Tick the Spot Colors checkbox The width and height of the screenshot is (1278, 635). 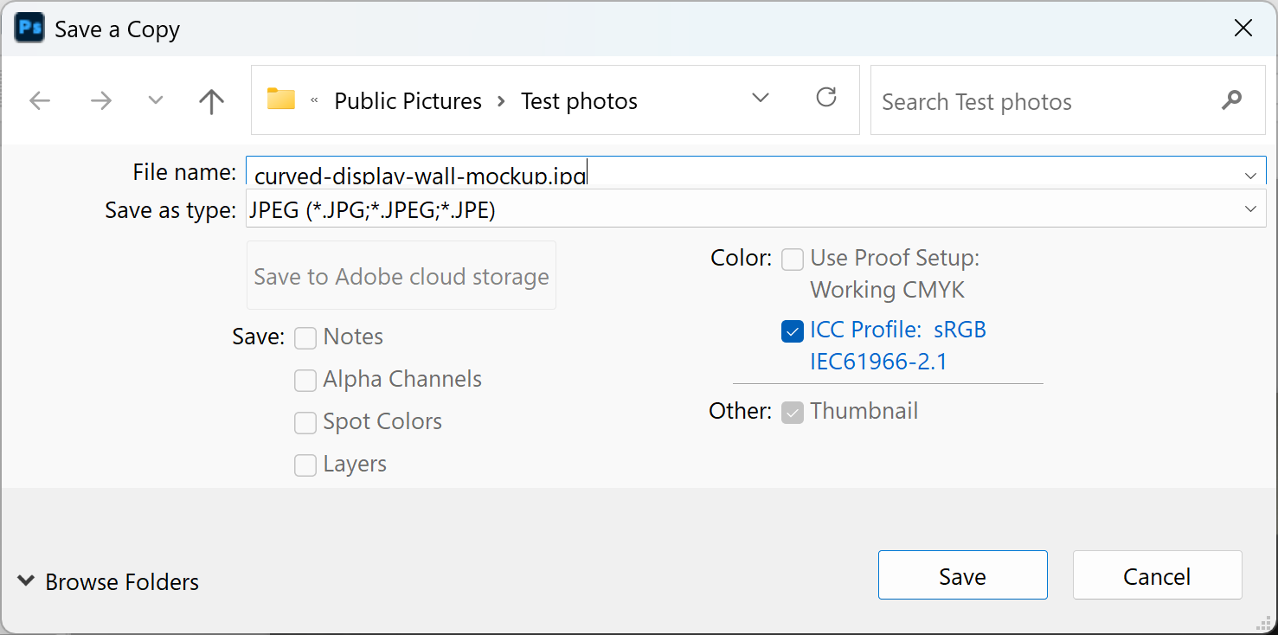[x=305, y=422]
